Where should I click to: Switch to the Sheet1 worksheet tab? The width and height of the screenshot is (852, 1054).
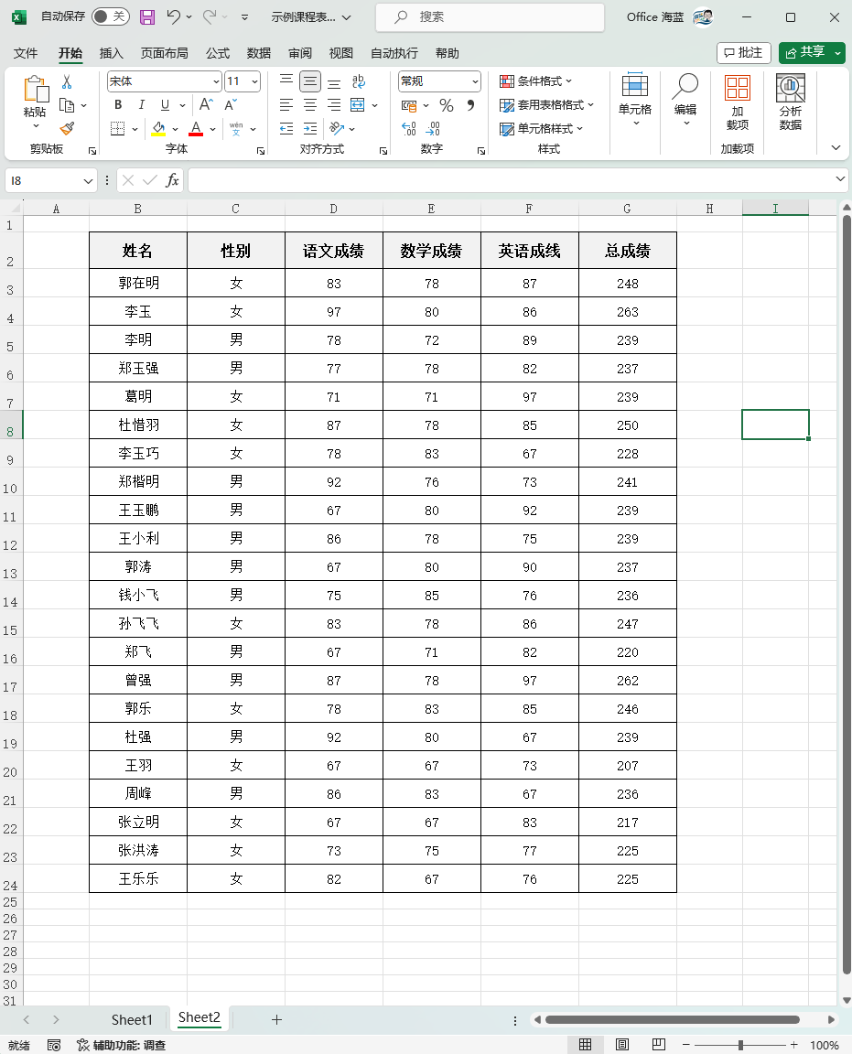[132, 1018]
